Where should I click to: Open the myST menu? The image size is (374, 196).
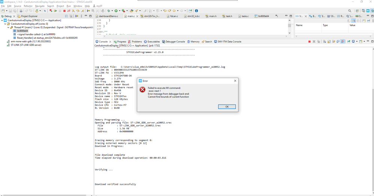tap(98, 6)
